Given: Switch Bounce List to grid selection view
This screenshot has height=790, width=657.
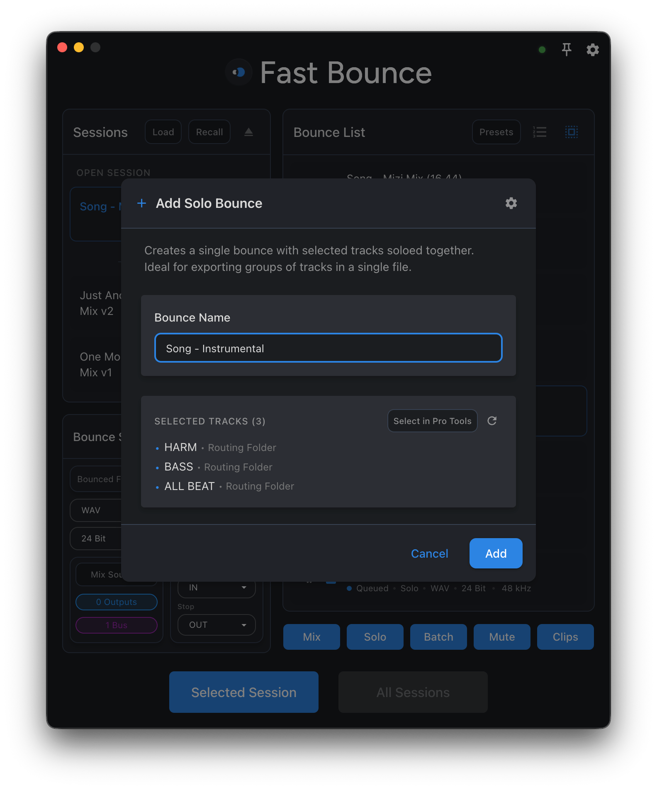Looking at the screenshot, I should pos(571,132).
